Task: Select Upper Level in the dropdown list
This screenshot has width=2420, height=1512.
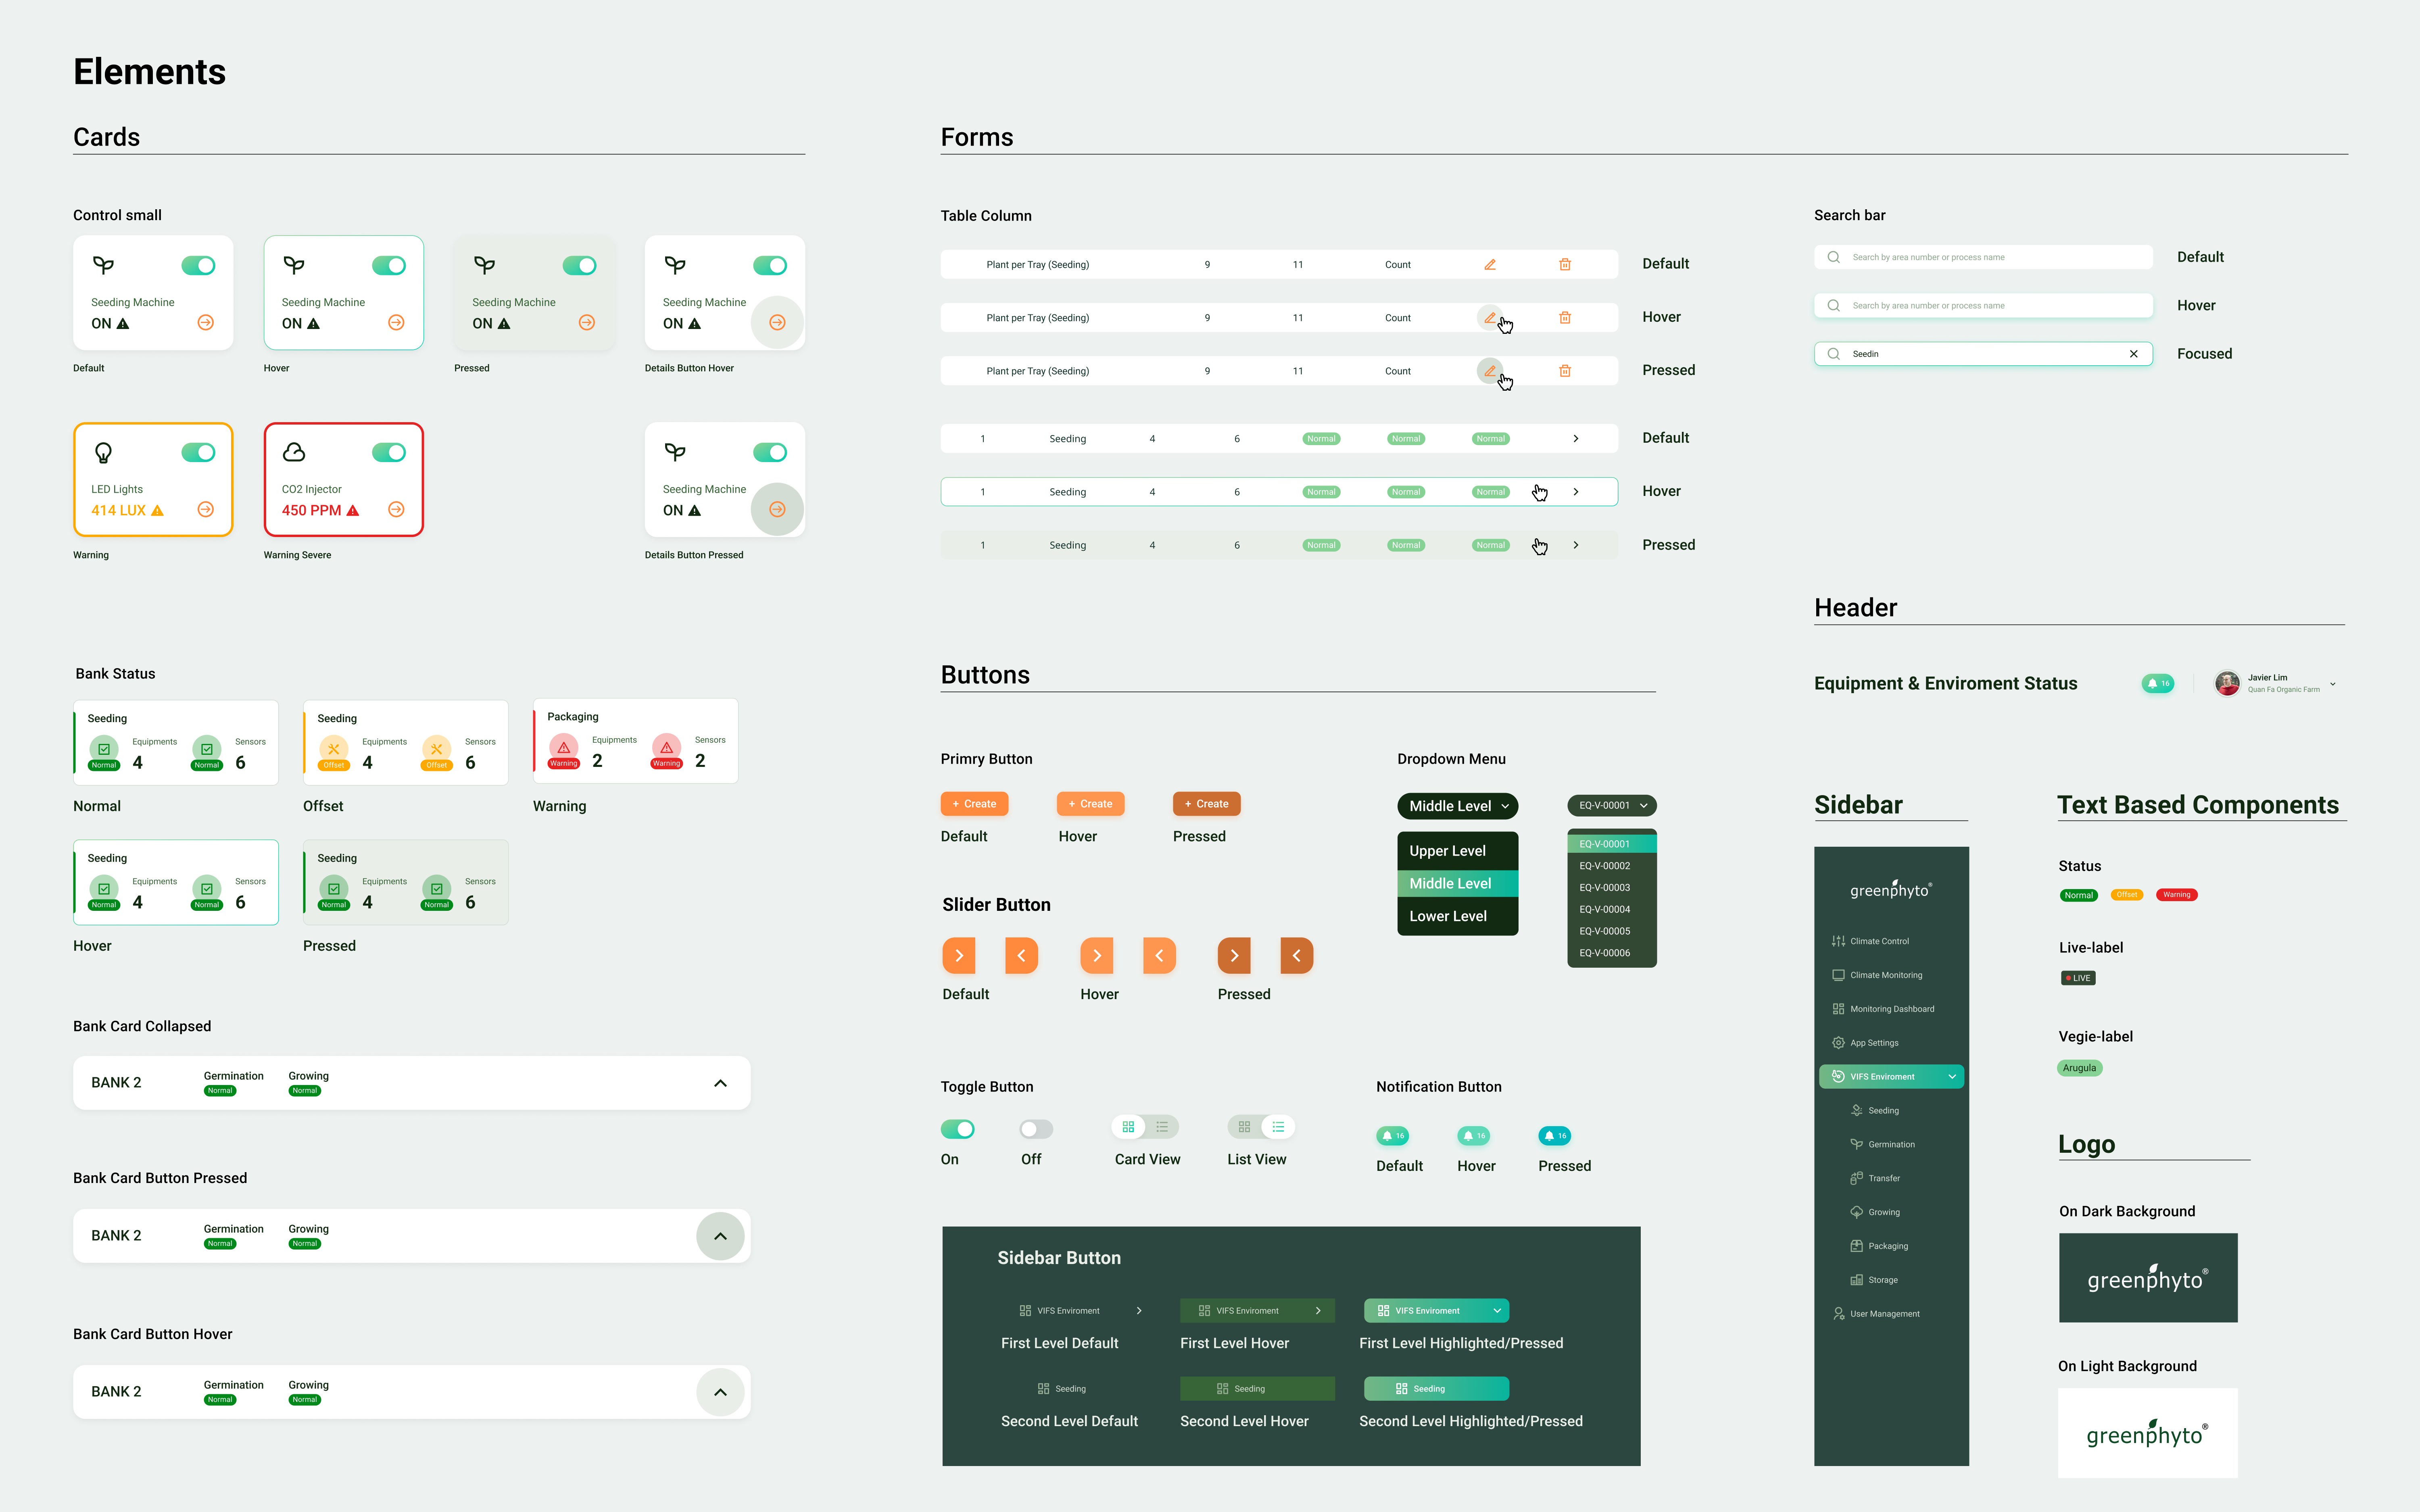Action: click(x=1458, y=851)
